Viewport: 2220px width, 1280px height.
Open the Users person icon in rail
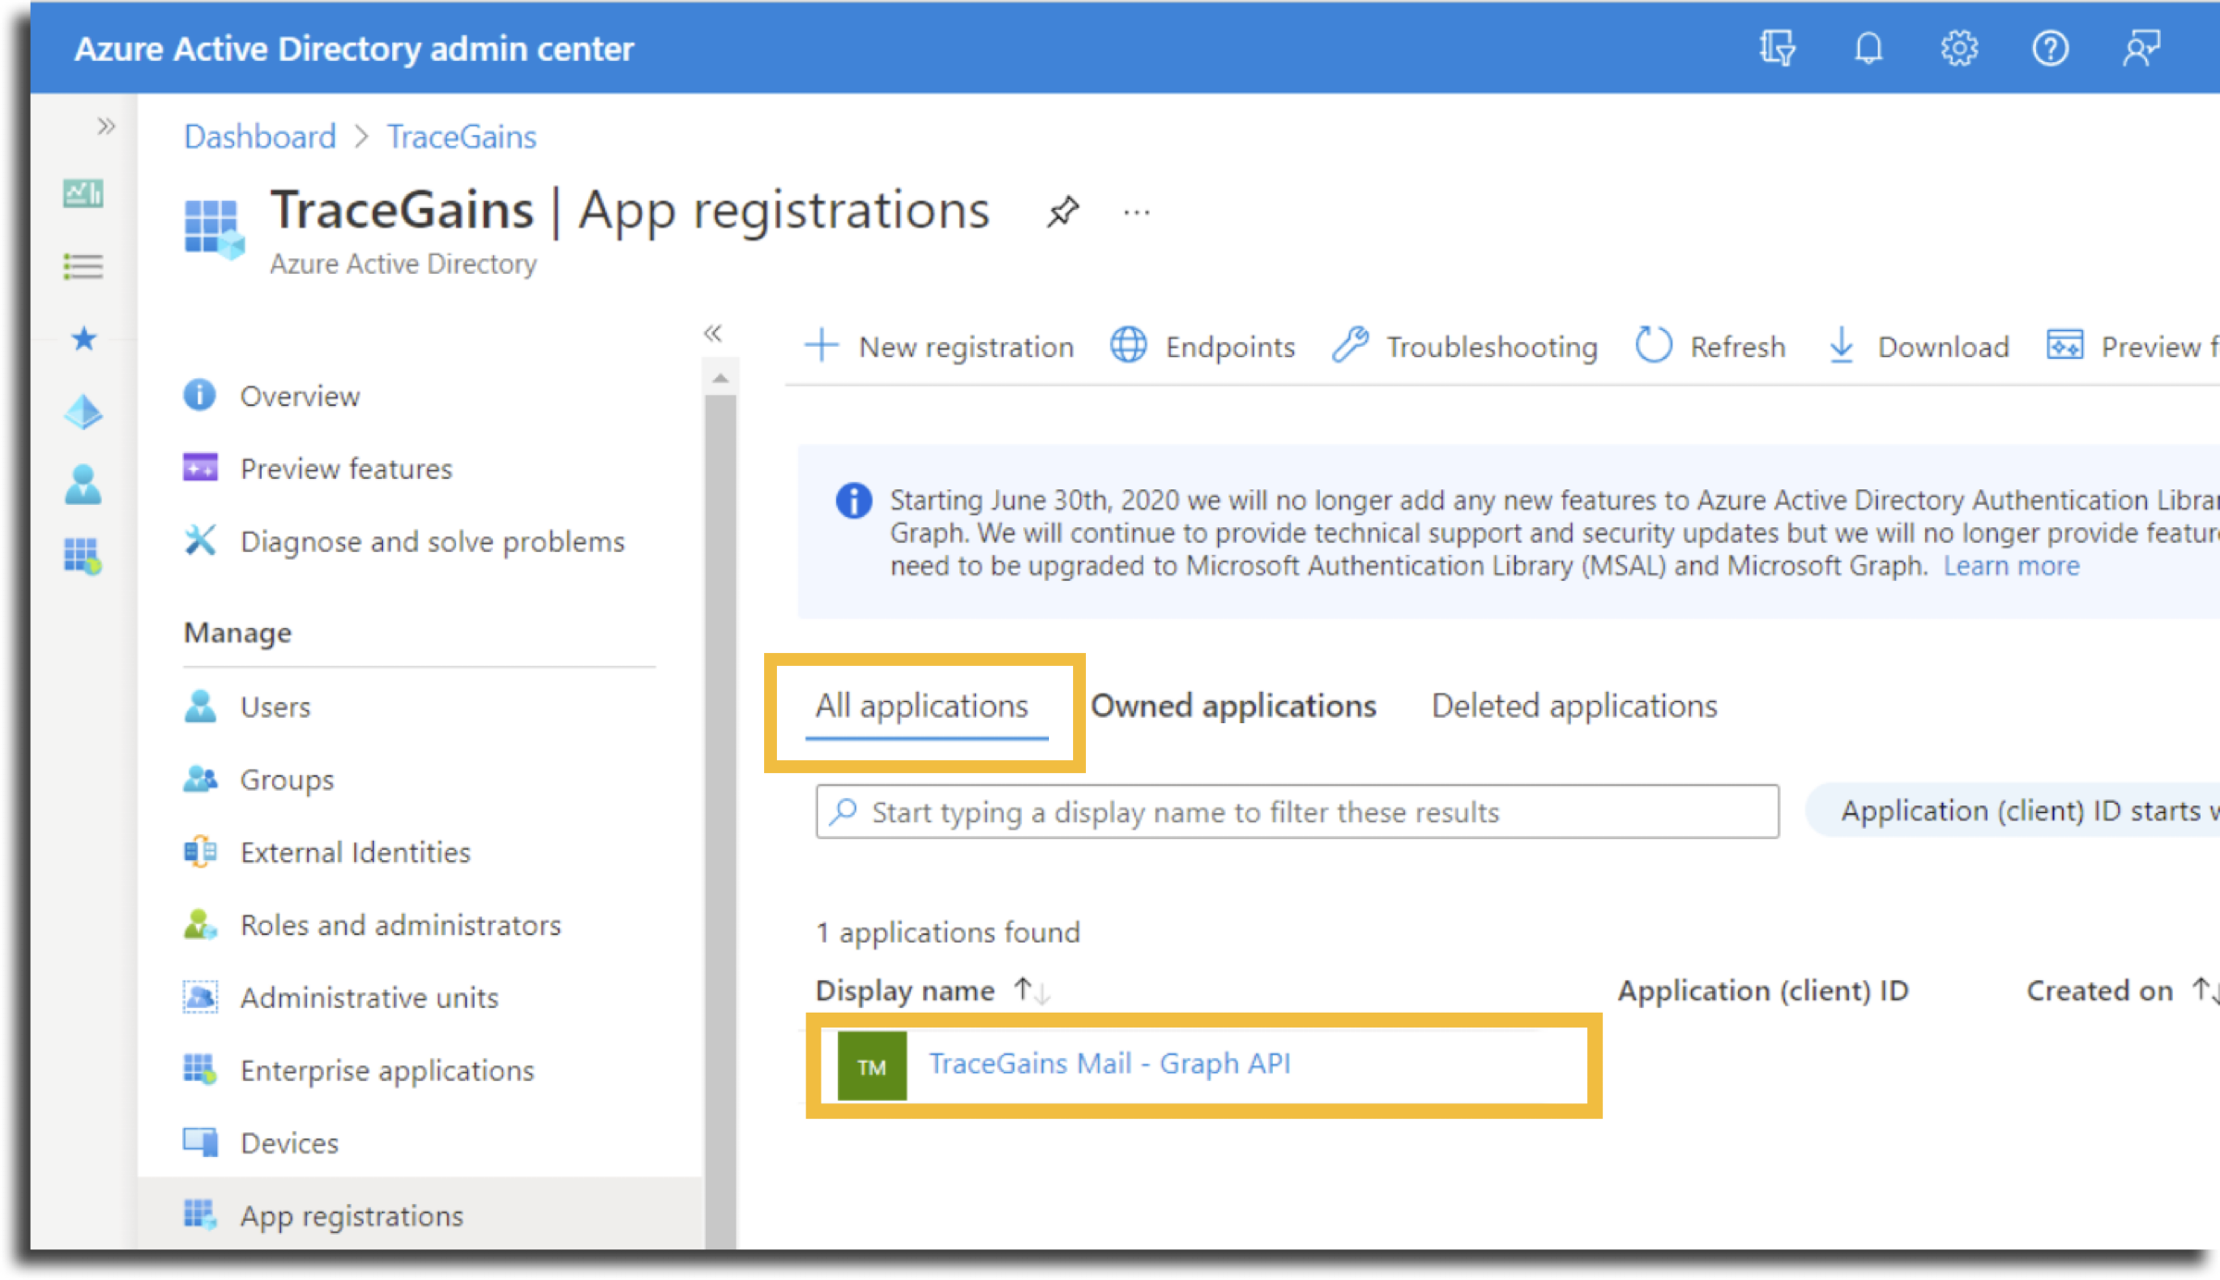[83, 484]
